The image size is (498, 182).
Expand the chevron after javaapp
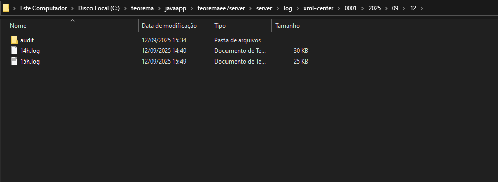click(192, 8)
